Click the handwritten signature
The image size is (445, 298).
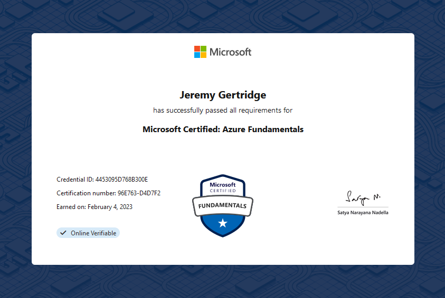363,198
